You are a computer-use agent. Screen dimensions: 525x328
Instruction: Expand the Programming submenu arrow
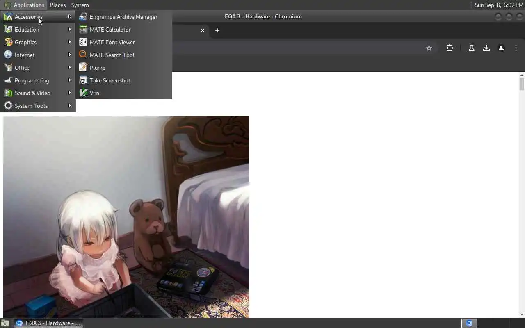[x=70, y=80]
